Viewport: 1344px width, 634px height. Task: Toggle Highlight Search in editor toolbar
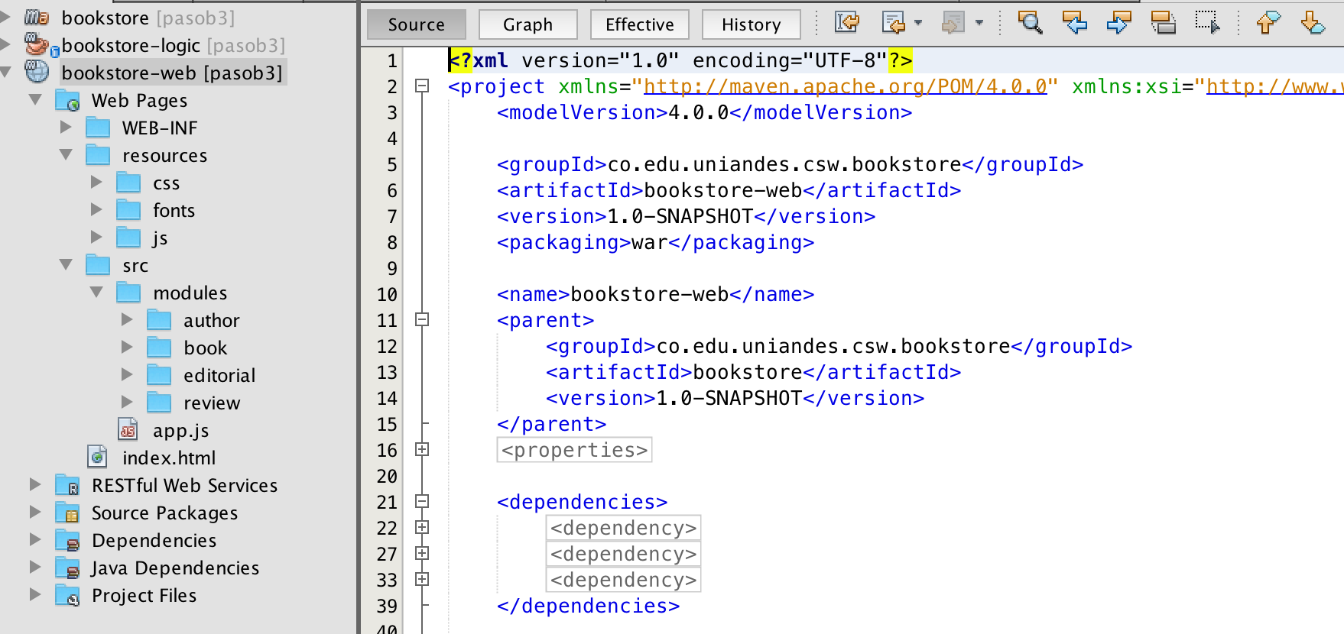(1163, 23)
